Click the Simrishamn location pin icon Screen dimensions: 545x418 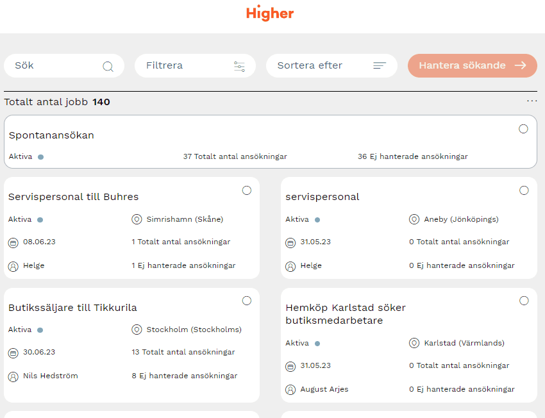[137, 219]
